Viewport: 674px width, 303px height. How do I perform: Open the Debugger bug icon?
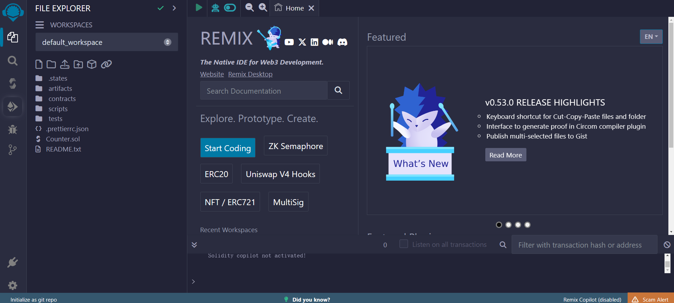tap(13, 129)
